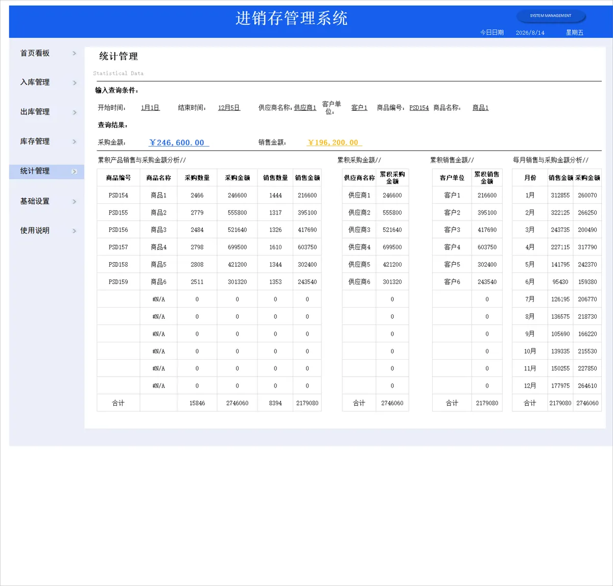Click total purchase quantity 15846
Viewport: 613px width, 586px height.
click(197, 403)
